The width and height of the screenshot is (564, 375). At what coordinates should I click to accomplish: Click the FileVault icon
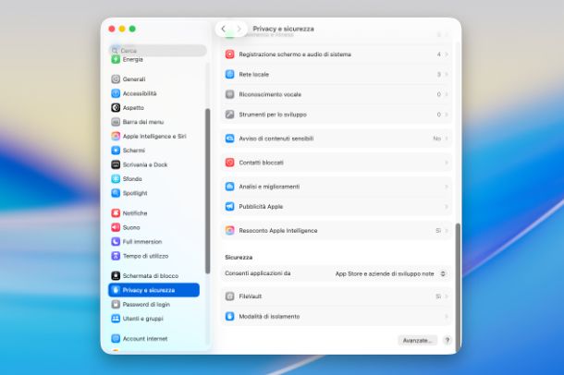click(230, 296)
